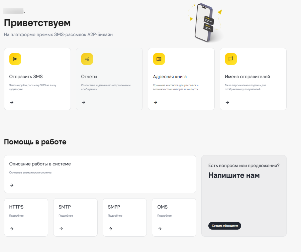Click text 'Есть вопросы или предложения?'
Viewport: 301px width, 252px height.
pos(244,165)
